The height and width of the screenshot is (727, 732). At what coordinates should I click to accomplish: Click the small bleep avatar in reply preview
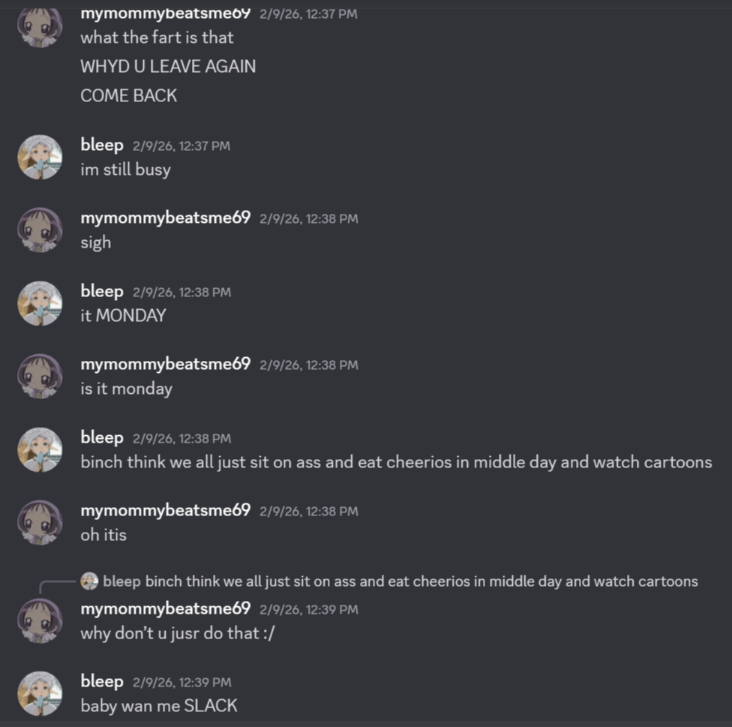click(x=89, y=581)
